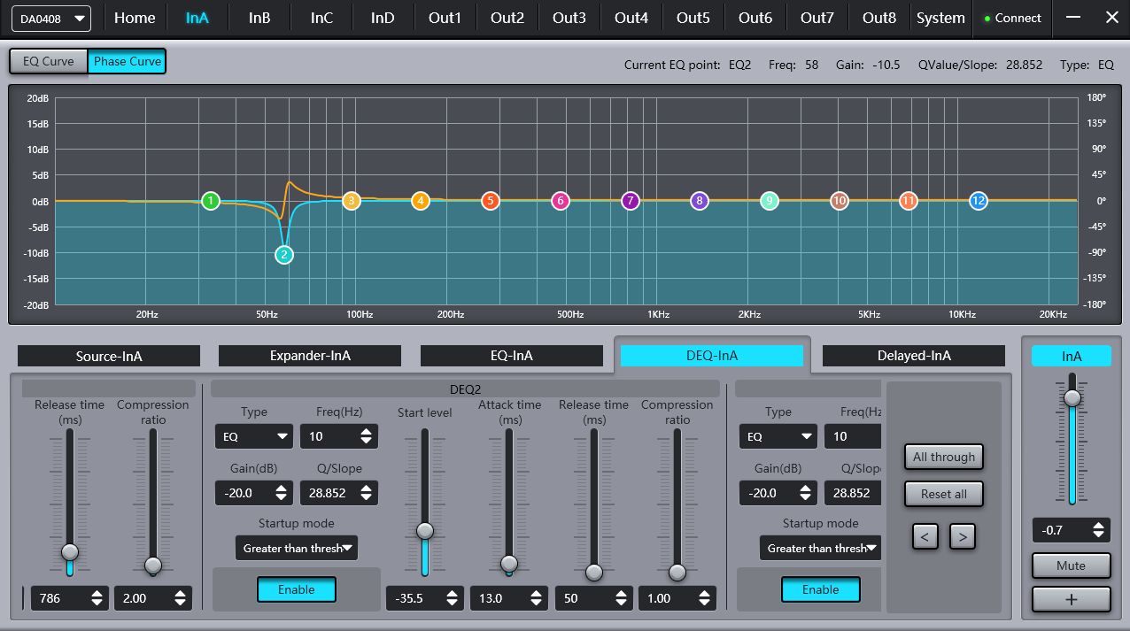The height and width of the screenshot is (631, 1130).
Task: Click the InA volume fader handle
Action: tap(1072, 397)
